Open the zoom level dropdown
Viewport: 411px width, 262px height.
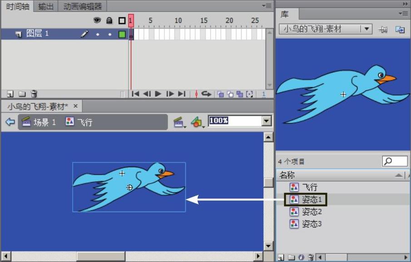click(267, 121)
